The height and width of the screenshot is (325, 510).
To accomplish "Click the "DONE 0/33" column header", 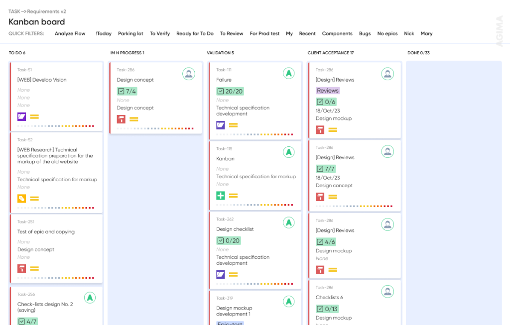I will [418, 53].
